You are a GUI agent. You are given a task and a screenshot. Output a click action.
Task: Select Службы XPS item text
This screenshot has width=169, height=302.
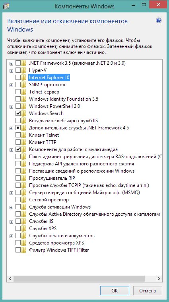(x=43, y=228)
